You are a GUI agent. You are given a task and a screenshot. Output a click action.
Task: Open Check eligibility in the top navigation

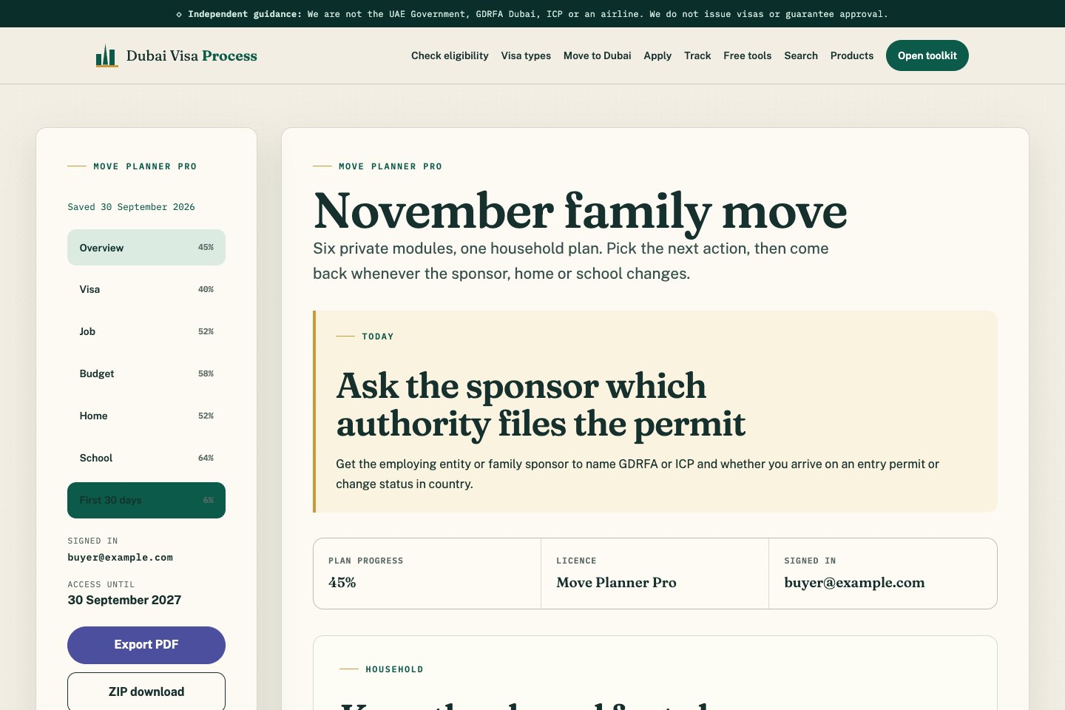(x=450, y=55)
